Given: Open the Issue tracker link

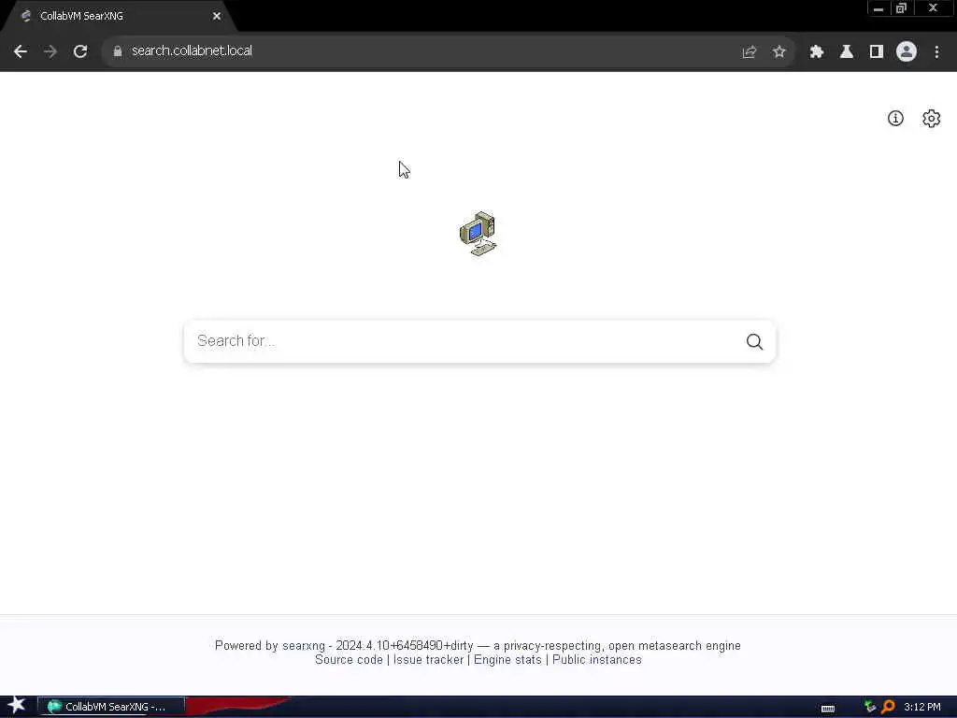Looking at the screenshot, I should point(428,660).
